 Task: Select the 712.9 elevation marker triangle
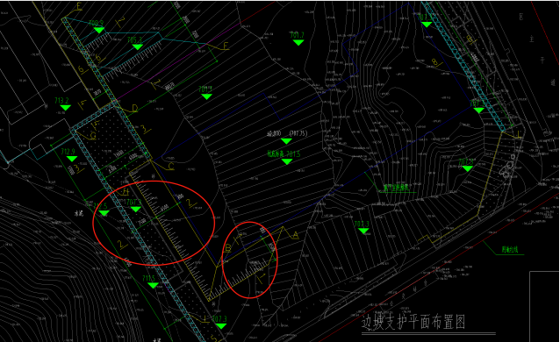(72, 159)
